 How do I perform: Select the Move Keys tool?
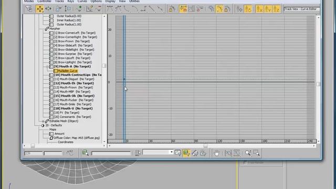click(x=40, y=9)
